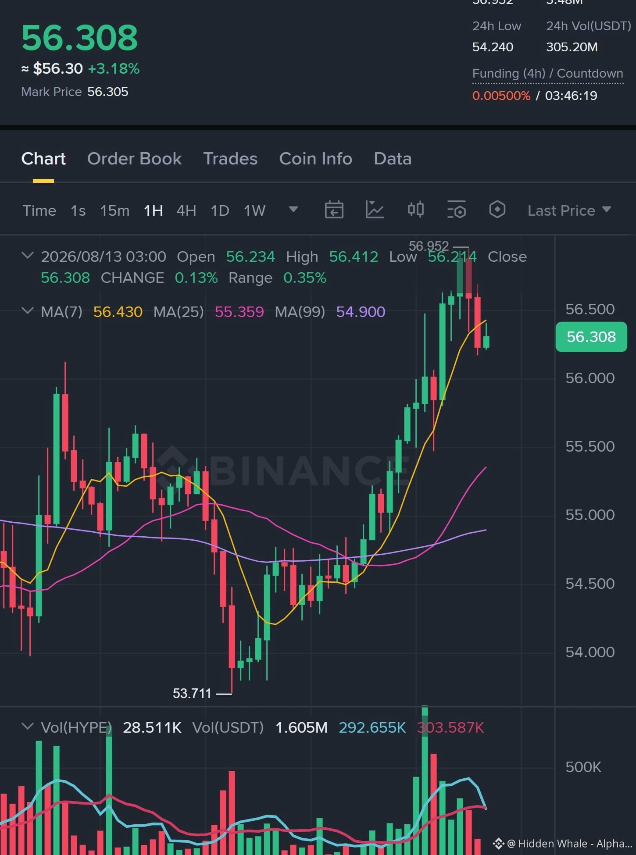This screenshot has width=636, height=855.
Task: Click the large 56.308 price header
Action: click(79, 38)
